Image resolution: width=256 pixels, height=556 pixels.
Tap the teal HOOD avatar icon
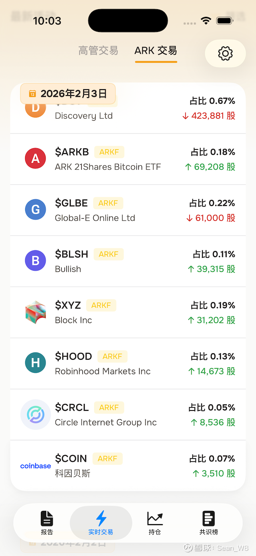[35, 363]
